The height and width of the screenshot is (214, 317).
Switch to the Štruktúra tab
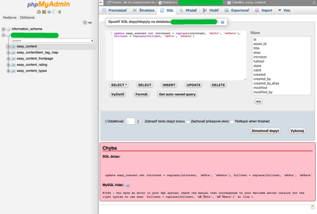point(143,10)
